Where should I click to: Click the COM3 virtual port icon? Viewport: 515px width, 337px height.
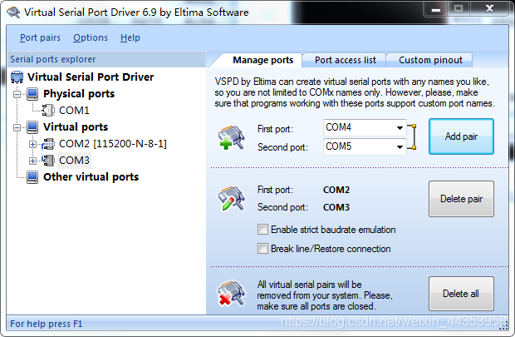48,161
